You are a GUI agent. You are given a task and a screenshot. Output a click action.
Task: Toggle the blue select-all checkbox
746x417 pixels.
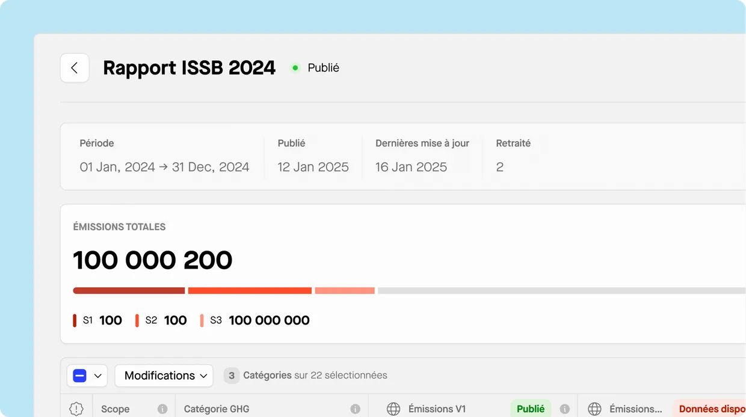79,376
